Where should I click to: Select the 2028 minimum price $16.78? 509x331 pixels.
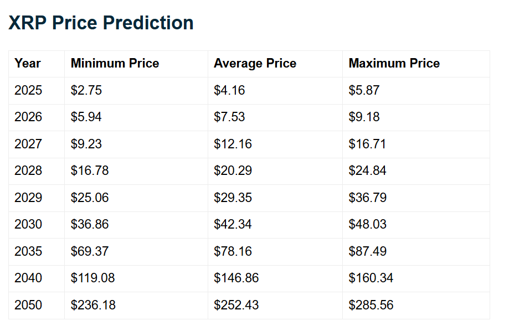(90, 171)
